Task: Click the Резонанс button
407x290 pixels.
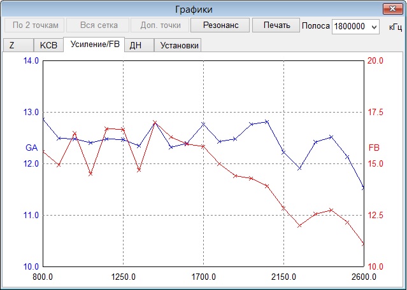Action: pos(220,25)
